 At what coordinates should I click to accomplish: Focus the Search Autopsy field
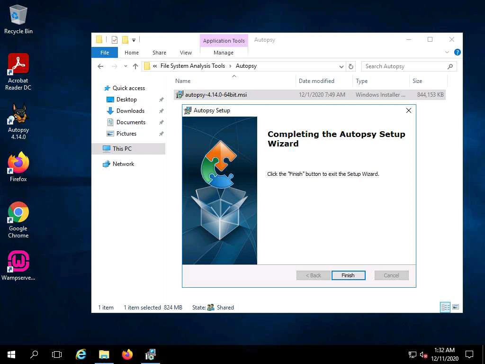click(409, 66)
